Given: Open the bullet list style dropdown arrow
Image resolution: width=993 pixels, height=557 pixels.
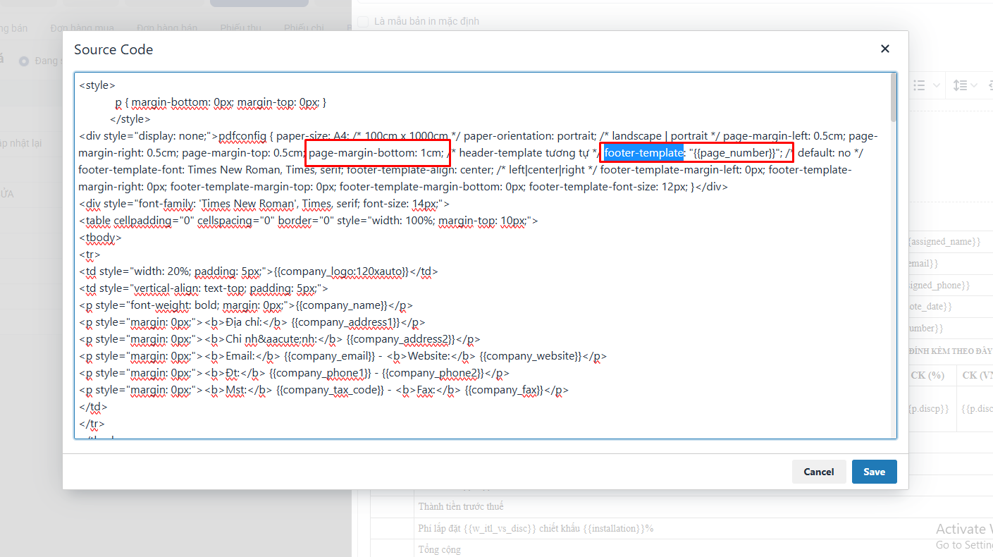Looking at the screenshot, I should [x=937, y=85].
